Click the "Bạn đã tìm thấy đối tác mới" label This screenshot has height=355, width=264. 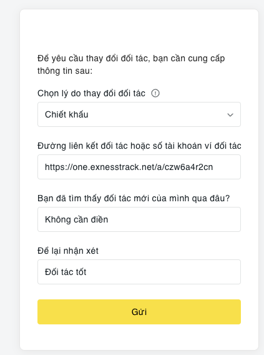pos(134,198)
